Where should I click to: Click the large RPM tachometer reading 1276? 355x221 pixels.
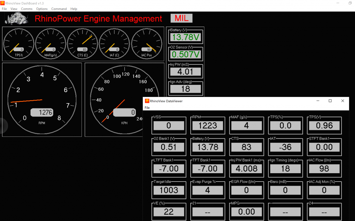[42, 100]
